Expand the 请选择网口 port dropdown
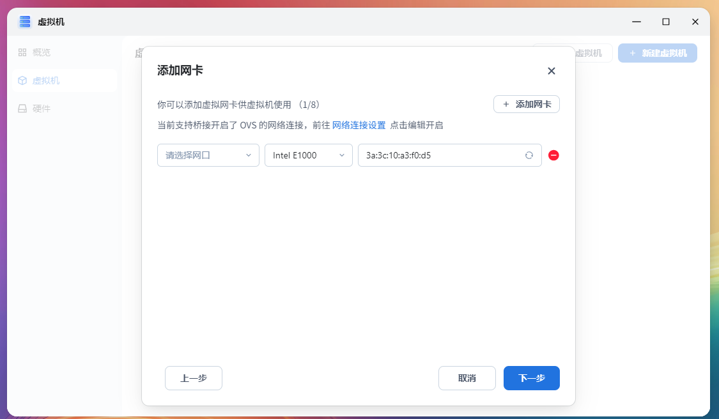The image size is (719, 419). [x=208, y=155]
